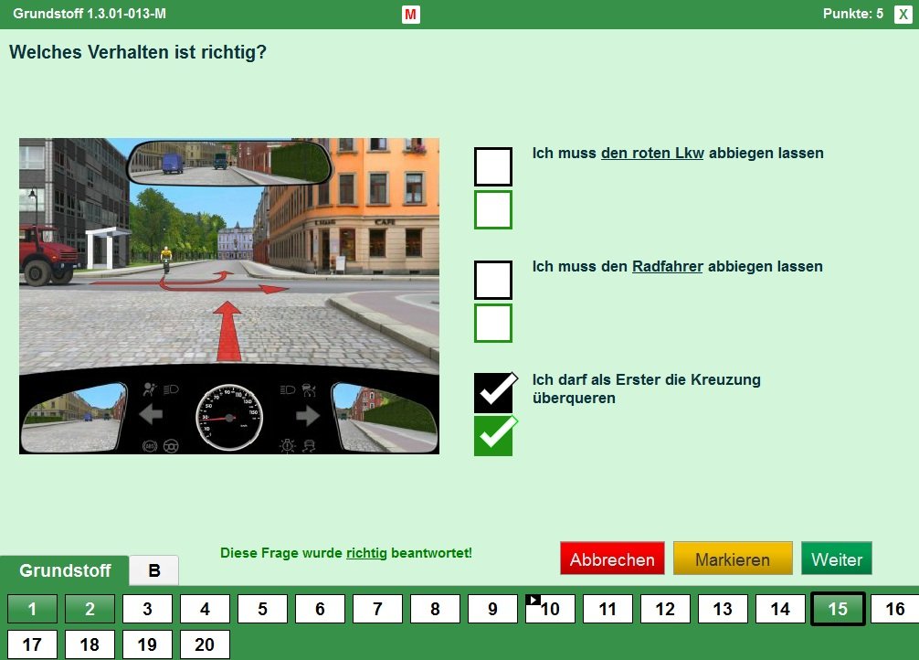Click the right turn signal arrow on dashboard
This screenshot has height=660, width=919.
pos(308,416)
